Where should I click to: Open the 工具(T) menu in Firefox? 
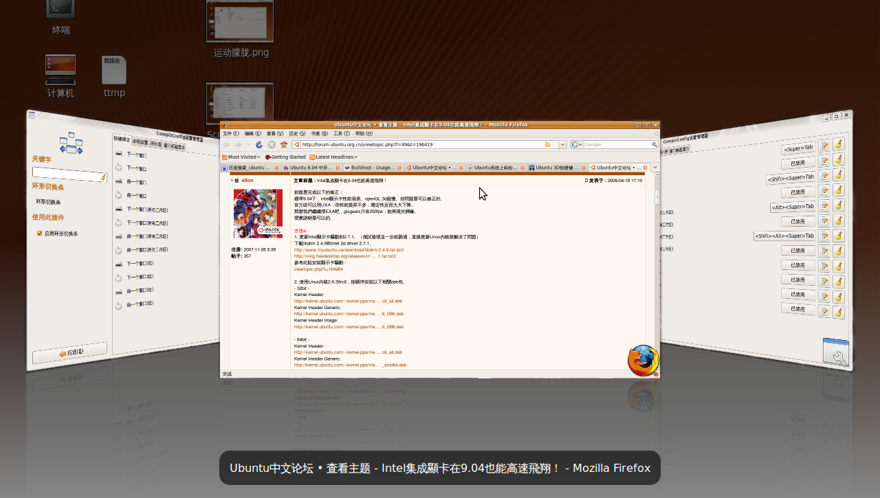341,133
